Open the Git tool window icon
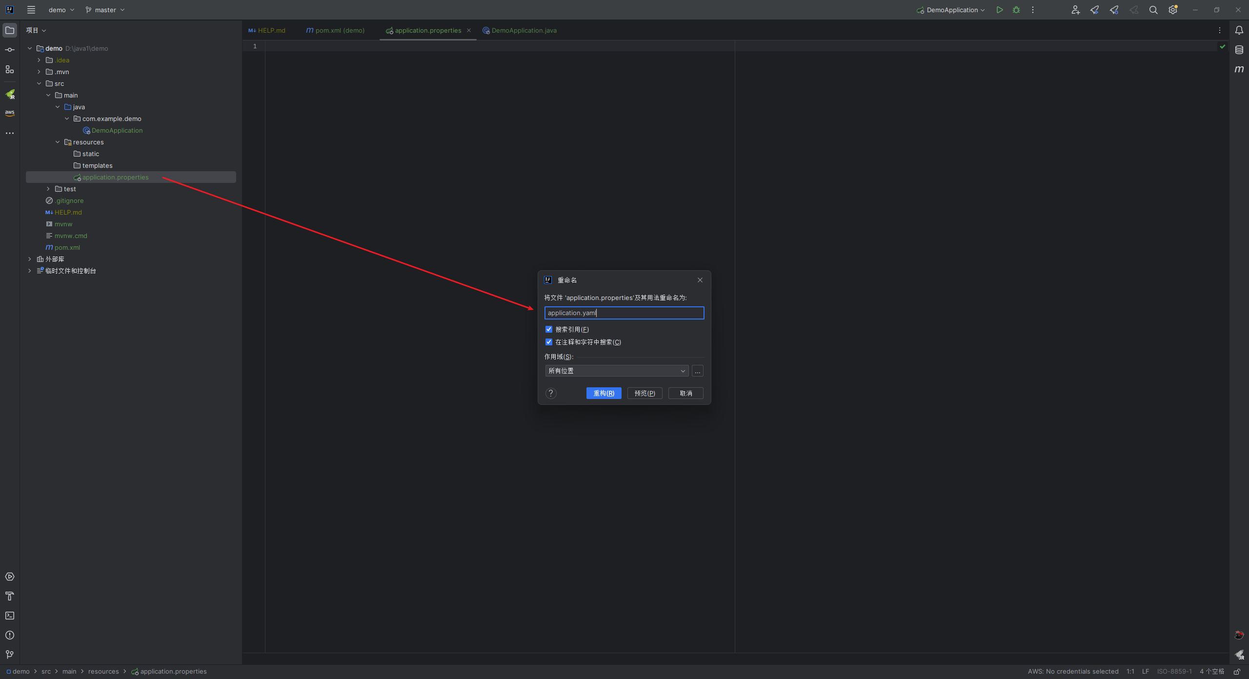1249x679 pixels. point(10,655)
